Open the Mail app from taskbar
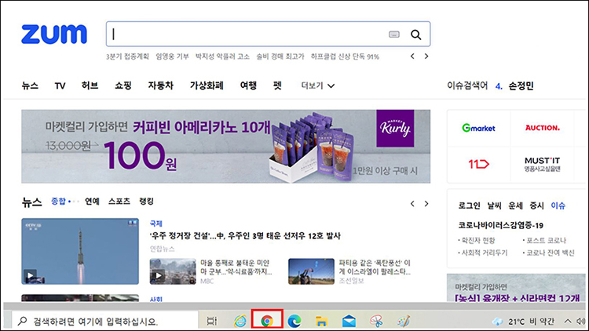This screenshot has width=589, height=331. 349,322
